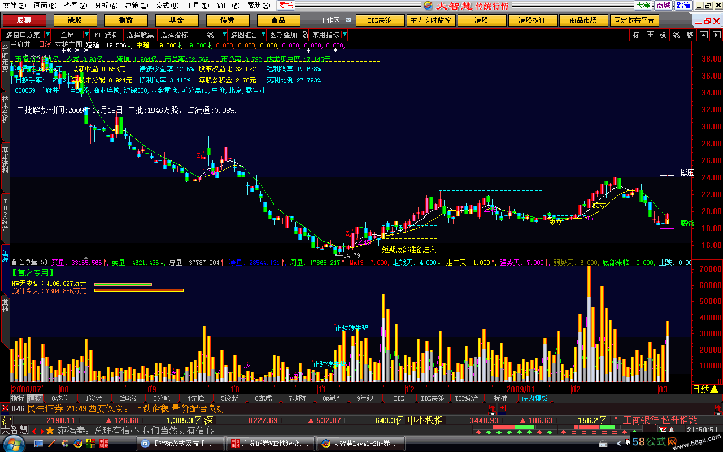Image resolution: width=723 pixels, height=452 pixels.
Task: Click the 商品市场 button
Action: tap(583, 20)
